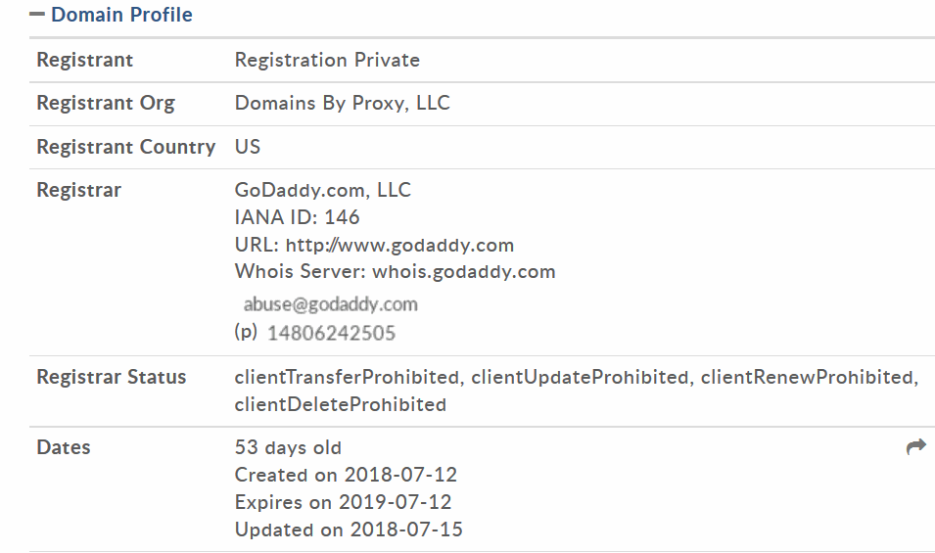Image resolution: width=935 pixels, height=553 pixels.
Task: Click the share arrow icon beside Dates
Action: [x=916, y=446]
